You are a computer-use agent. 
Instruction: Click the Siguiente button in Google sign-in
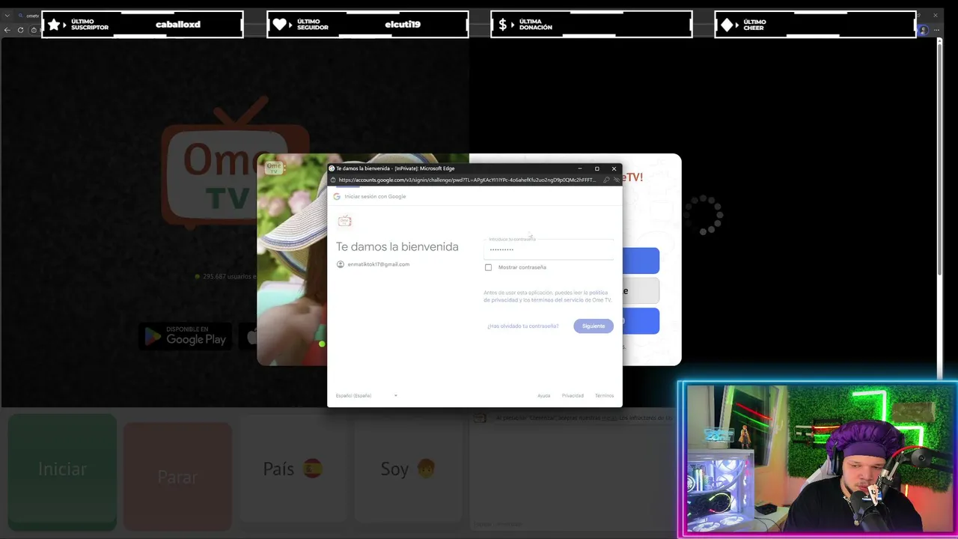pyautogui.click(x=594, y=326)
